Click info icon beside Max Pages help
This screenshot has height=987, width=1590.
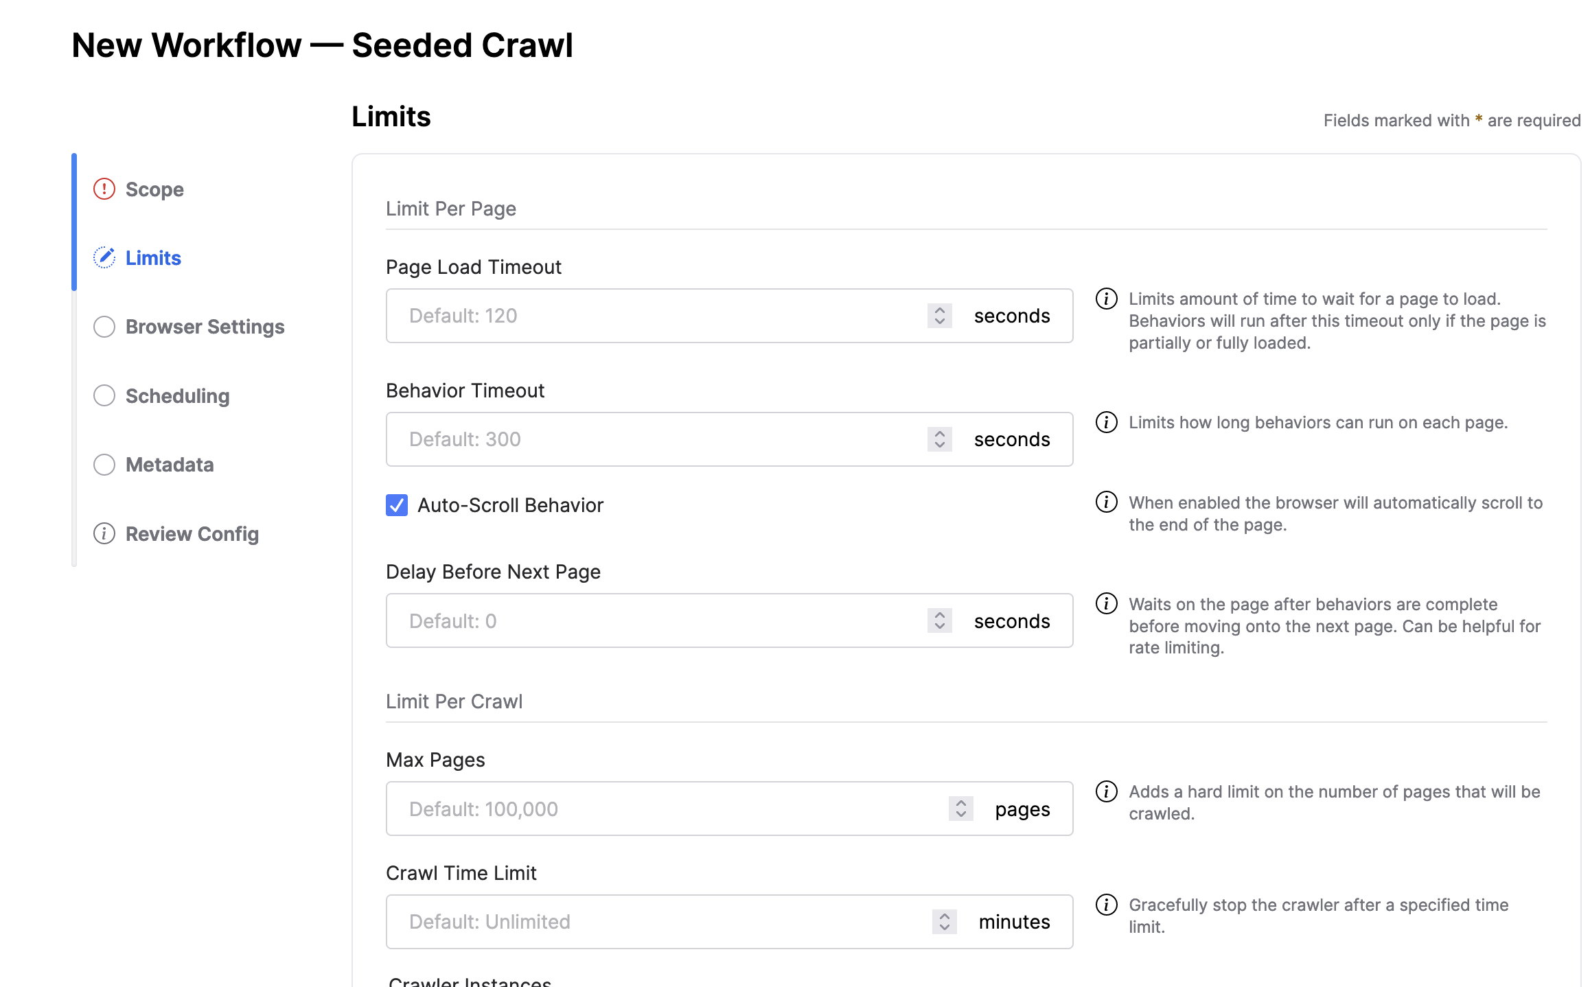tap(1106, 791)
